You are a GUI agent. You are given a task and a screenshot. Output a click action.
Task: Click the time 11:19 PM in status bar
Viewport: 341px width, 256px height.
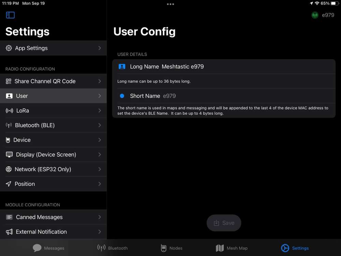click(11, 3)
